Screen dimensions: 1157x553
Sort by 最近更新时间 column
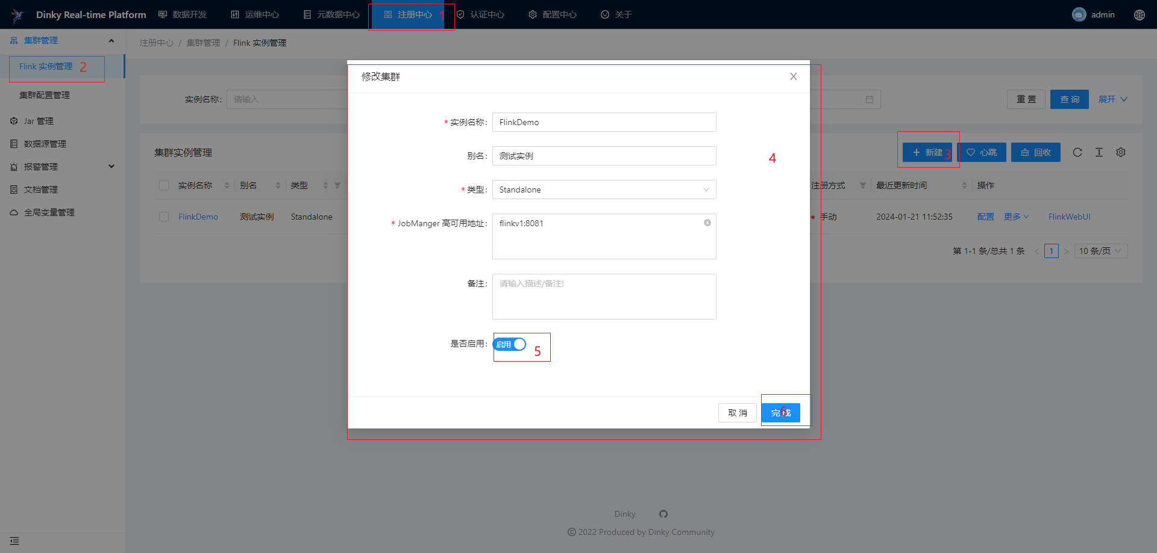click(x=964, y=185)
